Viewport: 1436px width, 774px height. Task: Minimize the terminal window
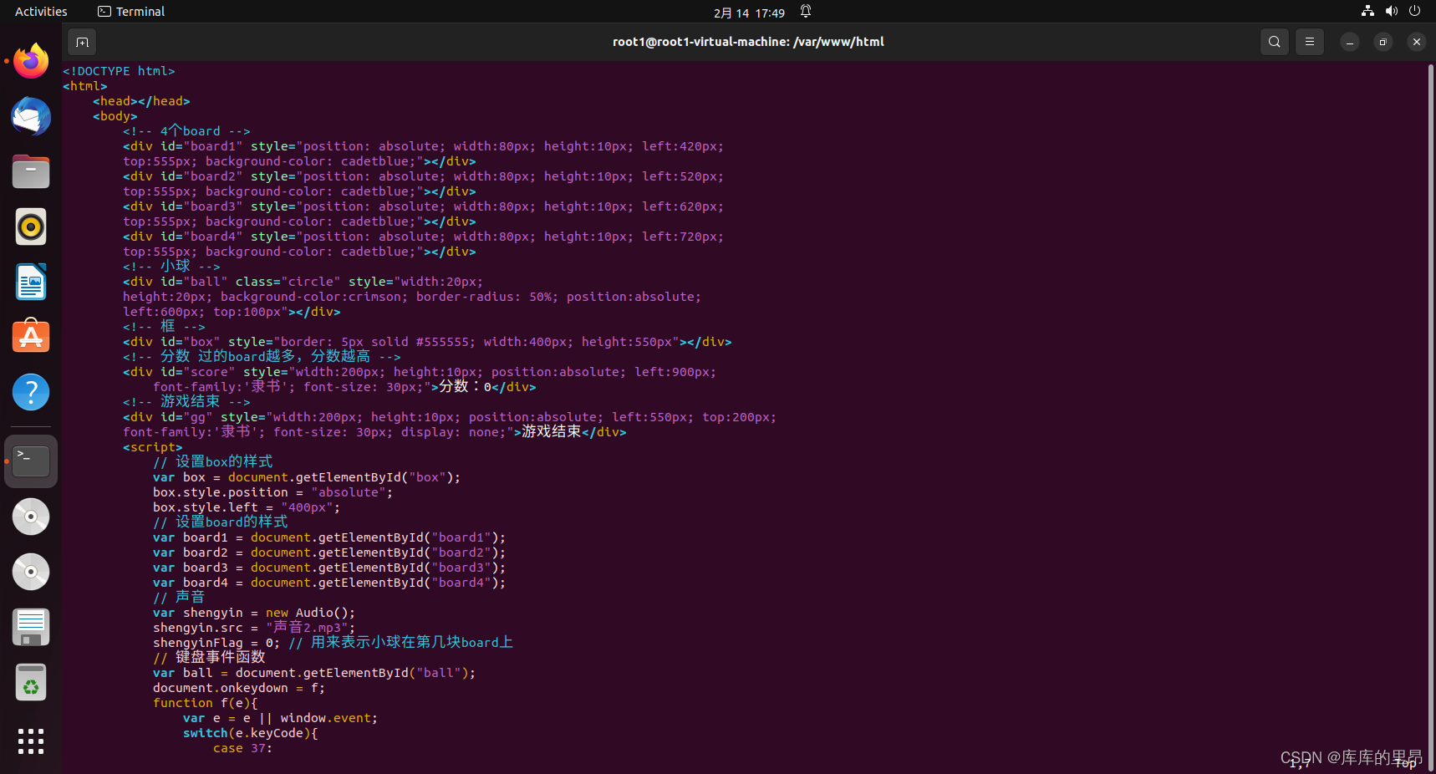click(x=1349, y=42)
